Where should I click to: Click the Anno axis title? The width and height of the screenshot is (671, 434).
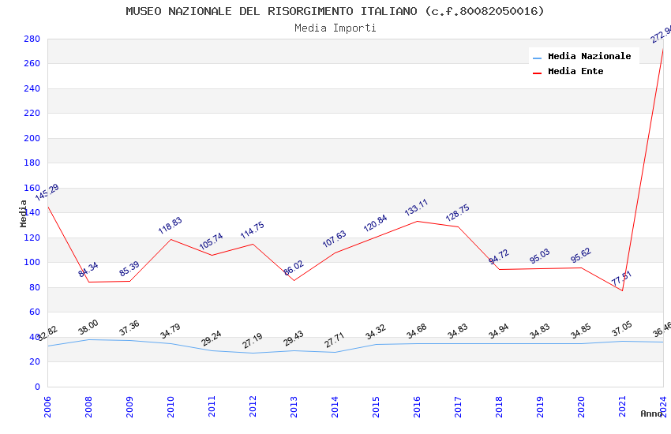click(651, 413)
